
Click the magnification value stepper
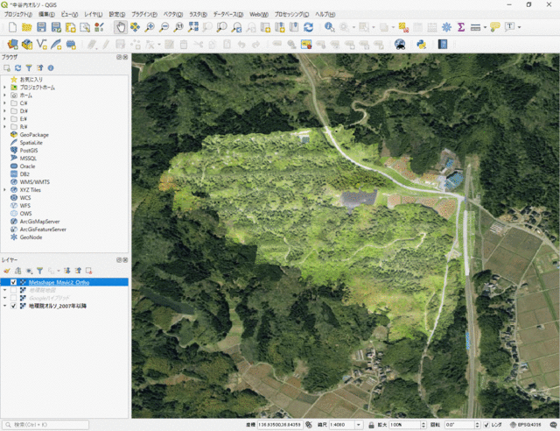(423, 425)
